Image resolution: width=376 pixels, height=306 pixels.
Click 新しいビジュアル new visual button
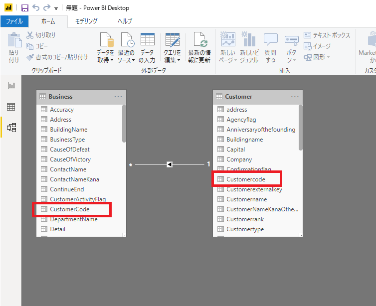click(x=249, y=48)
